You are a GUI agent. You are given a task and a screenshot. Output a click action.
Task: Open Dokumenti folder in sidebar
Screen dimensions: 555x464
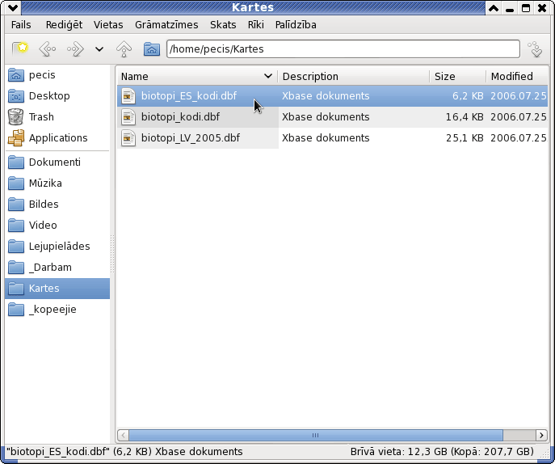(x=57, y=162)
